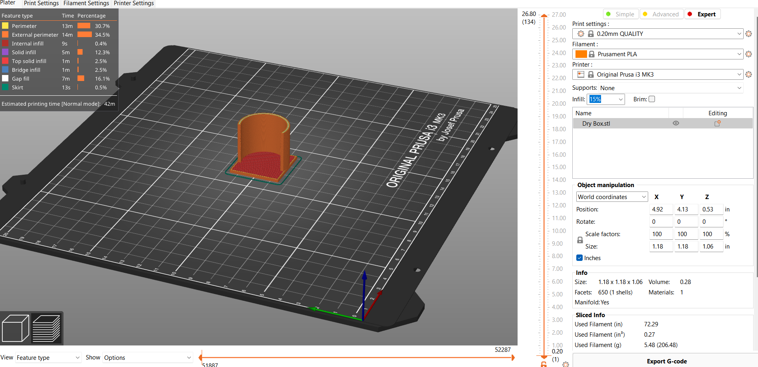Viewport: 758px width, 367px height.
Task: Switch to the Print Settings tab
Action: click(41, 3)
